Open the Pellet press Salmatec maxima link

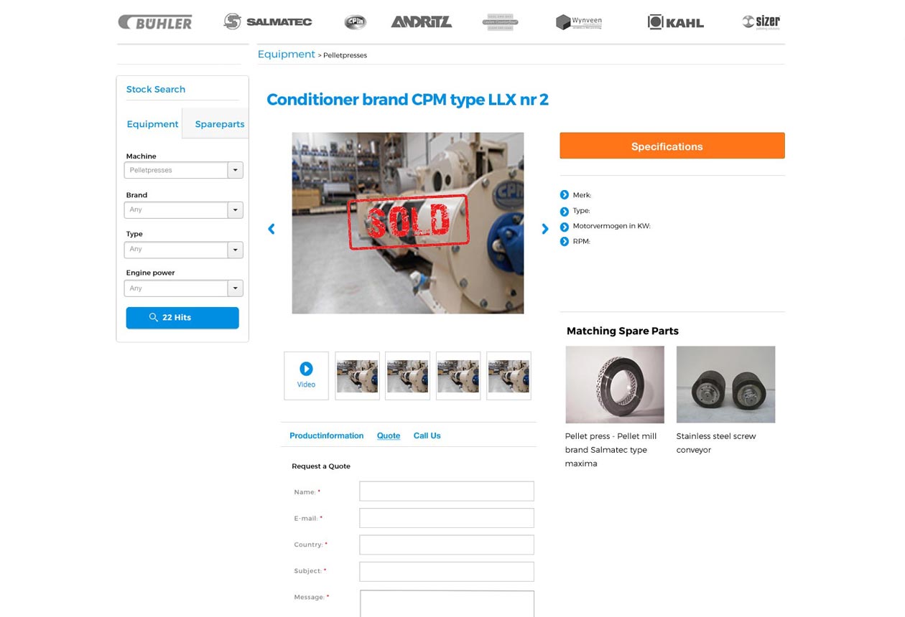(611, 450)
